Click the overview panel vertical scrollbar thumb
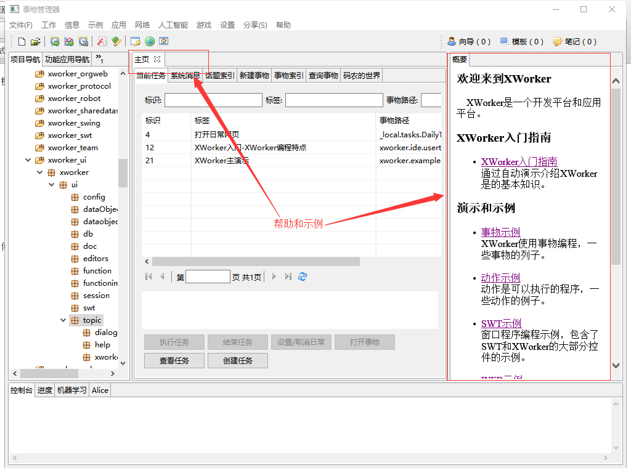631x473 pixels. (x=616, y=176)
